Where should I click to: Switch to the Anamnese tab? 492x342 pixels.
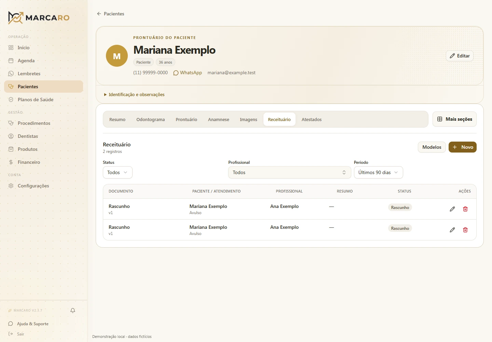[x=219, y=119]
